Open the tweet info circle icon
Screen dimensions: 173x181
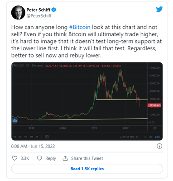pos(159,146)
